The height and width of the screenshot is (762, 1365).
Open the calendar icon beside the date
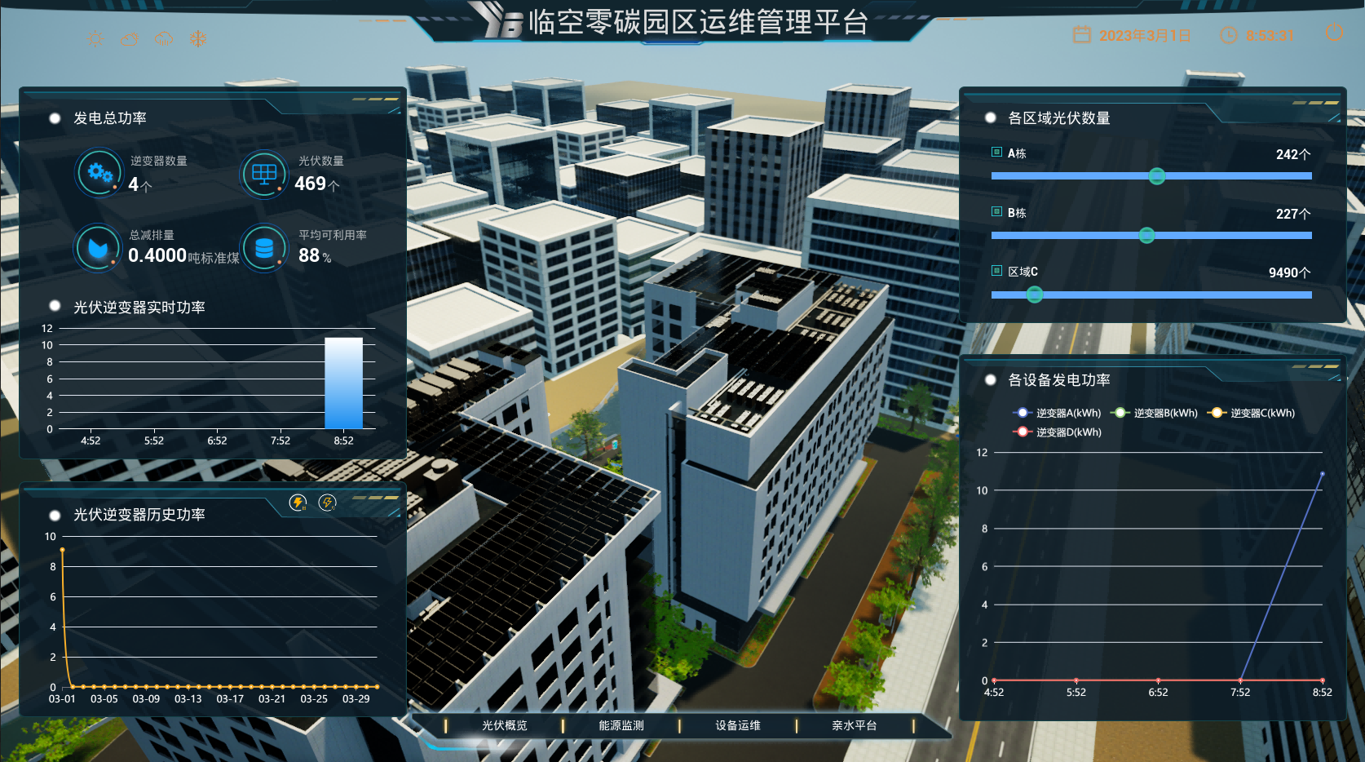pos(1081,35)
